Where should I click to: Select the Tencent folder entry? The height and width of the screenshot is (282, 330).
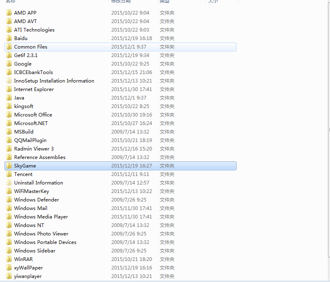pyautogui.click(x=23, y=174)
